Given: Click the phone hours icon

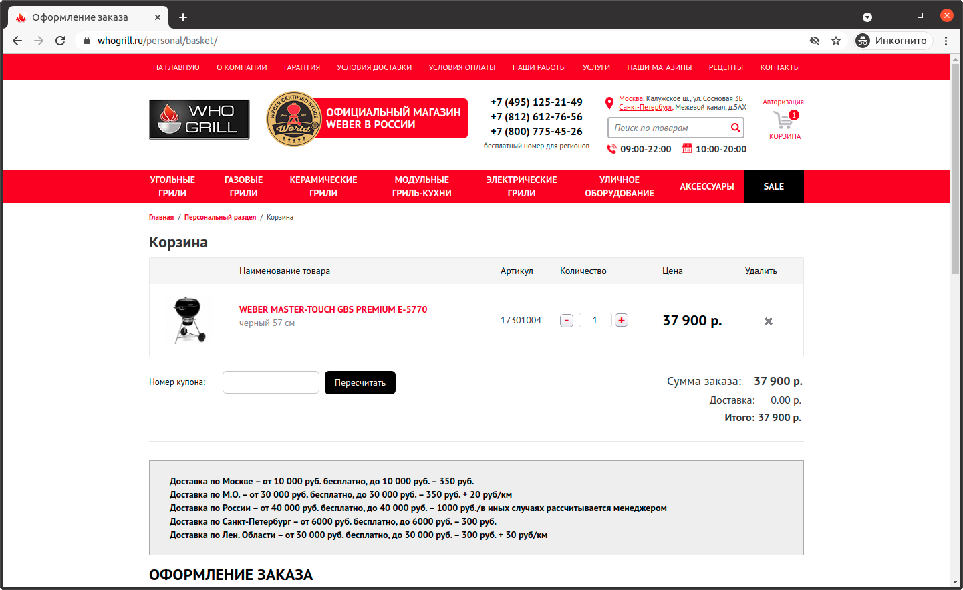Looking at the screenshot, I should tap(611, 148).
